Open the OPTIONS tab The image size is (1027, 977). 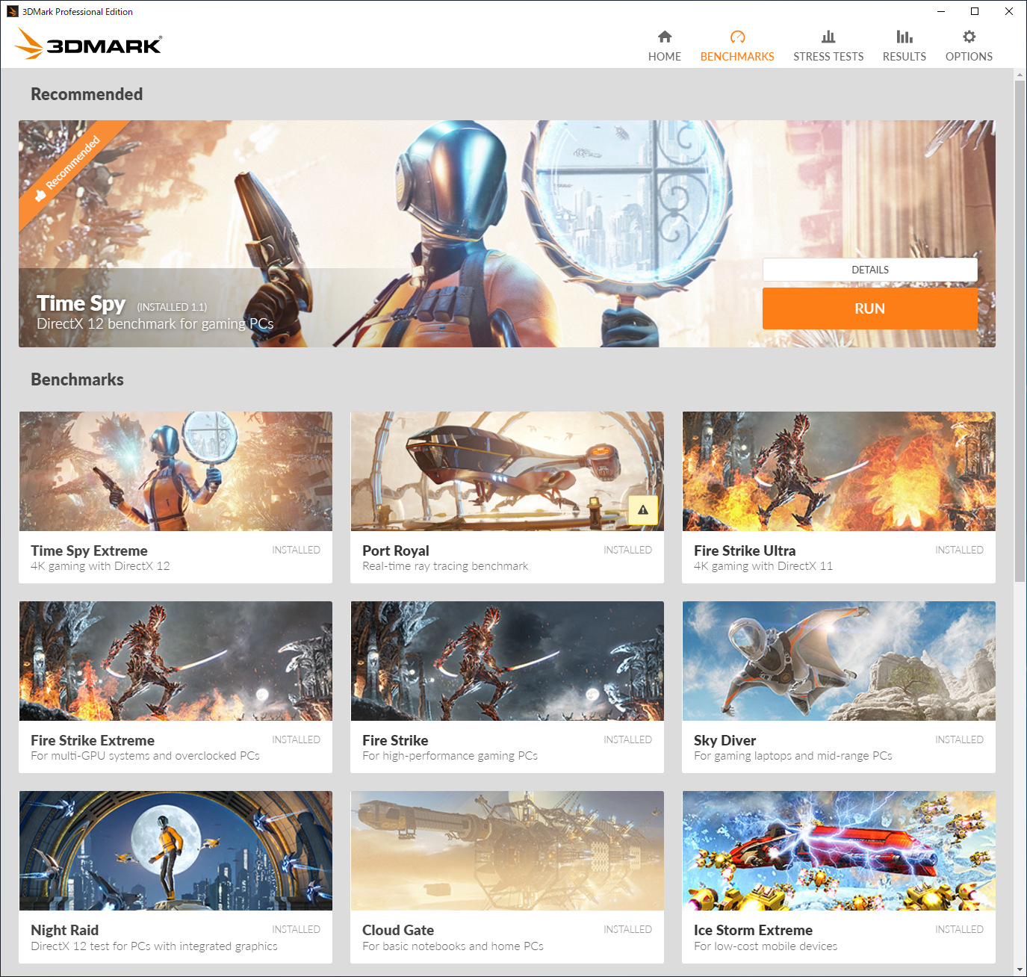[969, 45]
